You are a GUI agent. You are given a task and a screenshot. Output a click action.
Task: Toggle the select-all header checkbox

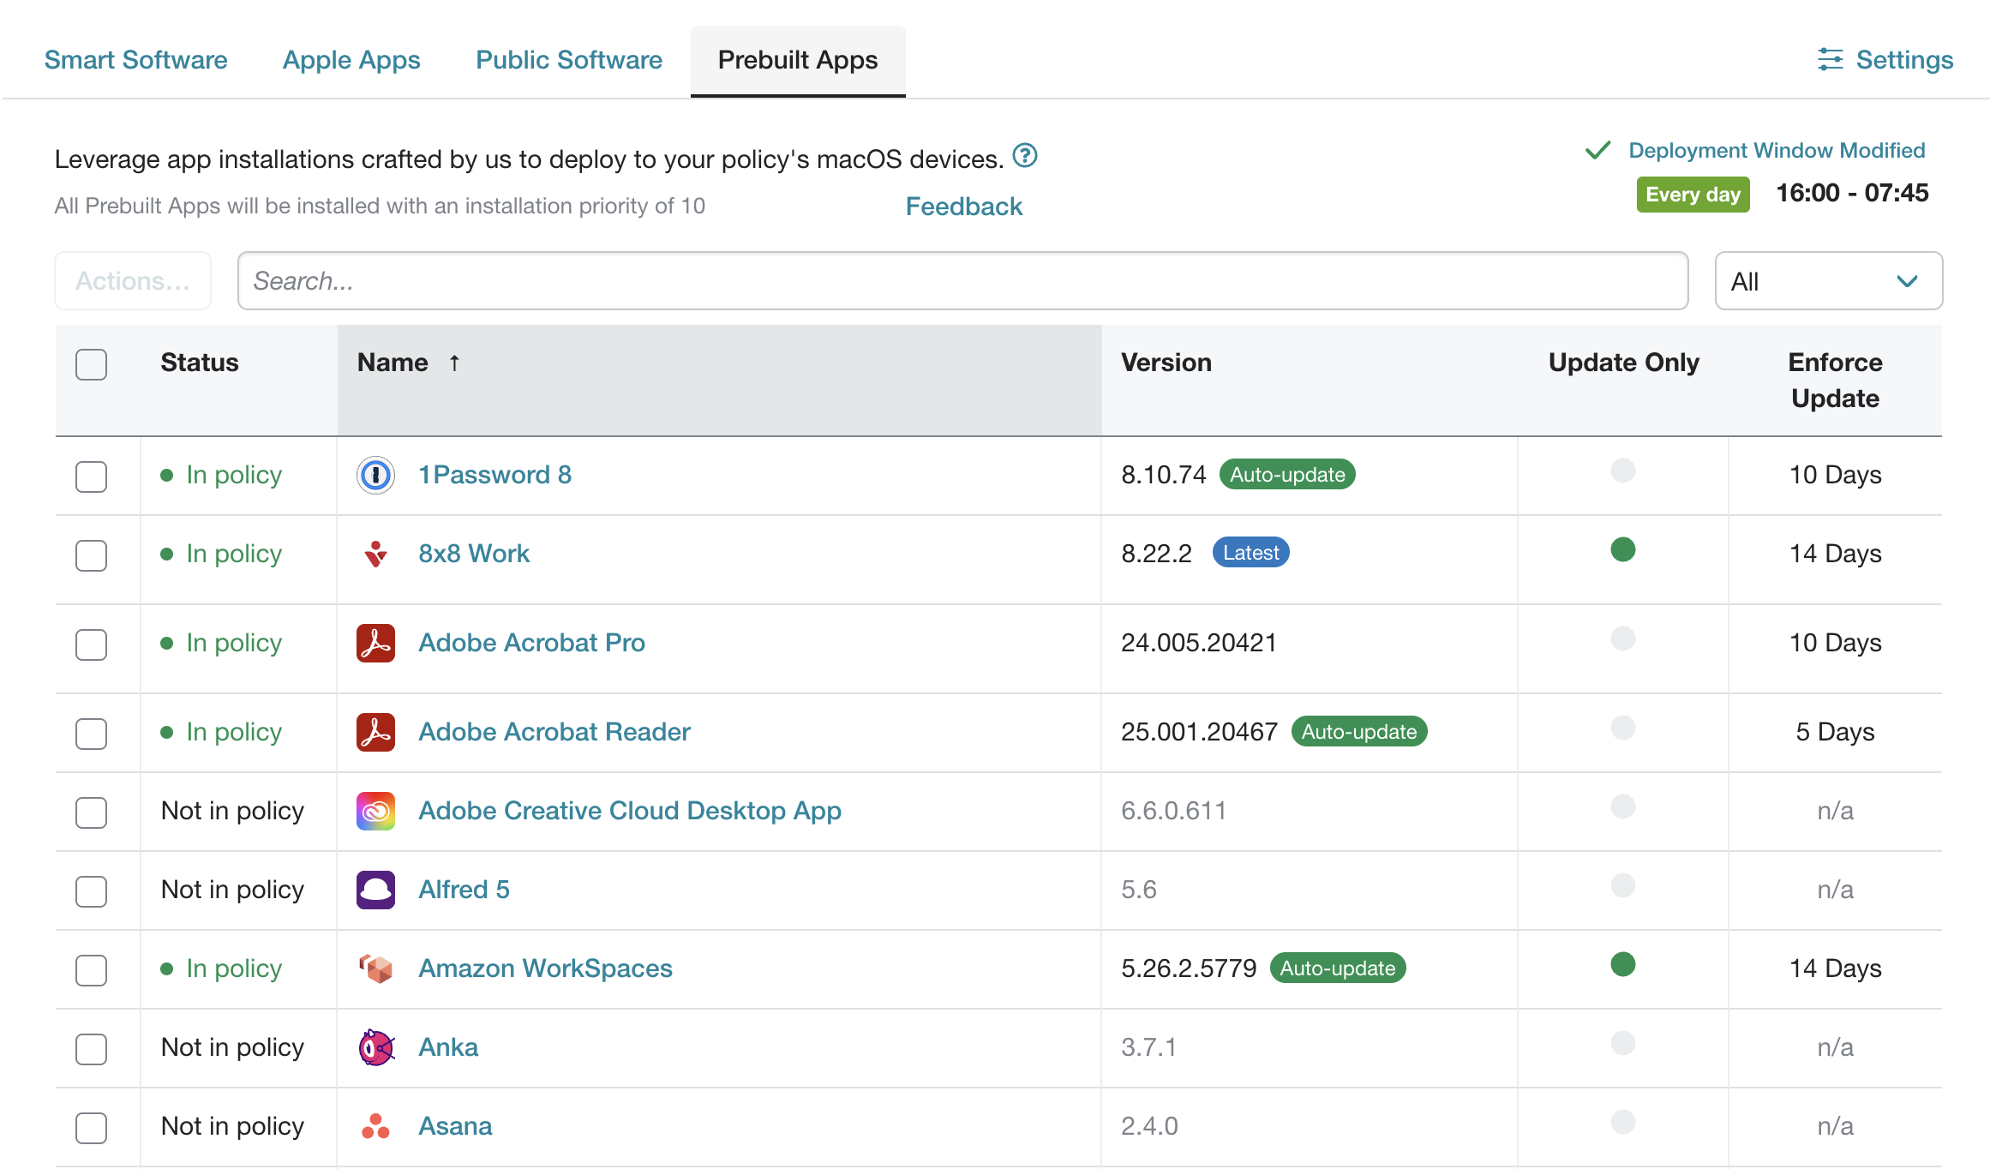coord(91,363)
